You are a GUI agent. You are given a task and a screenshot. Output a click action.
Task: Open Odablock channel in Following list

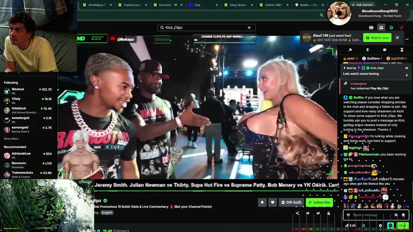(x=28, y=110)
